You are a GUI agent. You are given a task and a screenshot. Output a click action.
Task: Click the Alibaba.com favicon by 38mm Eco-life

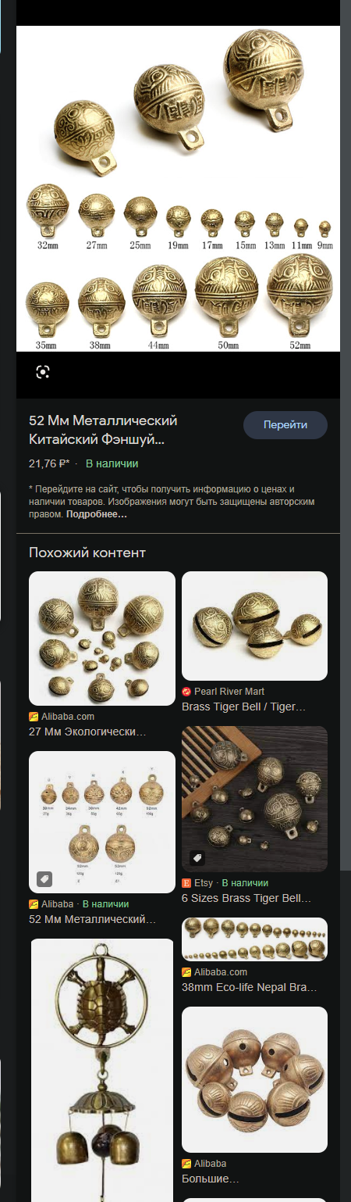pos(186,972)
